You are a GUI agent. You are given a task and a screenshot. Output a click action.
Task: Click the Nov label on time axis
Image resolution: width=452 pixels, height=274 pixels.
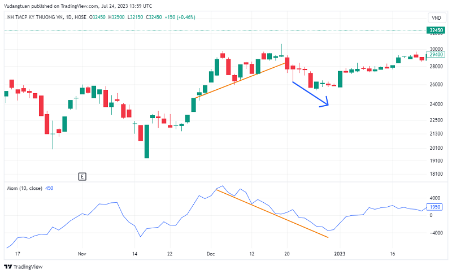point(81,254)
